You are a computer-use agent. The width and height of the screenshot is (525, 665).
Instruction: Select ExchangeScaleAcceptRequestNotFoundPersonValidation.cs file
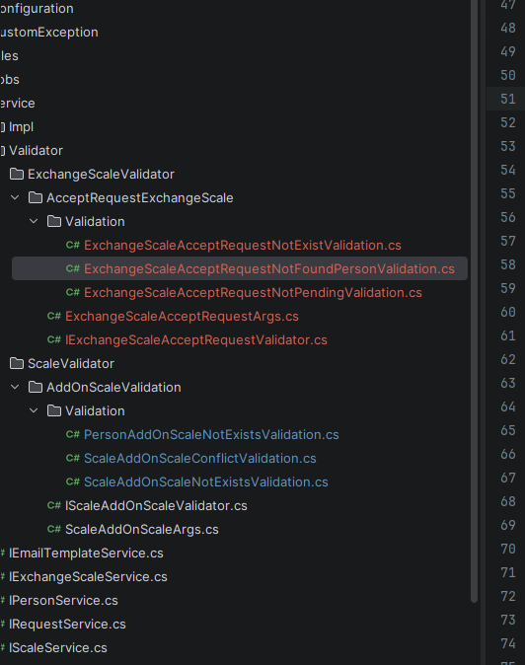(x=269, y=269)
